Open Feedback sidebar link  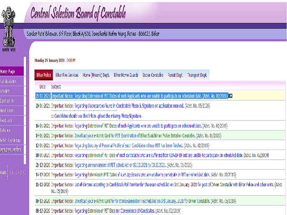pos(12,120)
